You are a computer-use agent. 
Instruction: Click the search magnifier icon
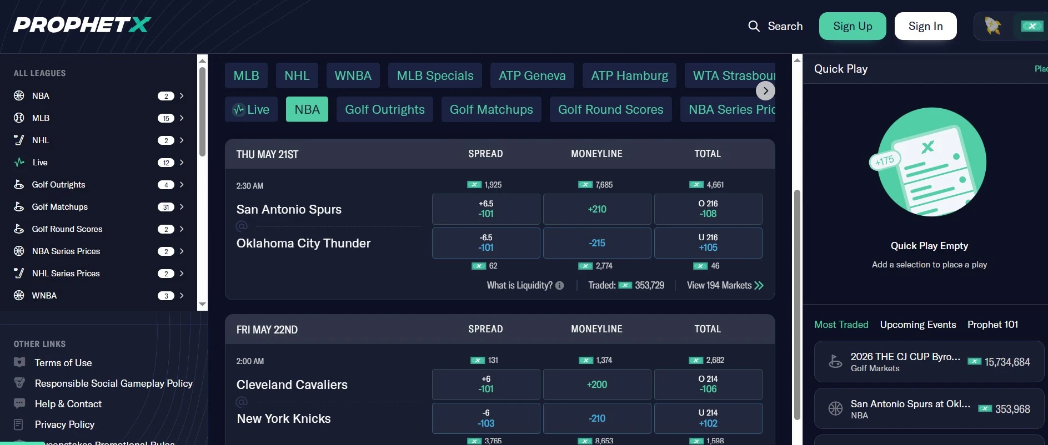click(754, 26)
